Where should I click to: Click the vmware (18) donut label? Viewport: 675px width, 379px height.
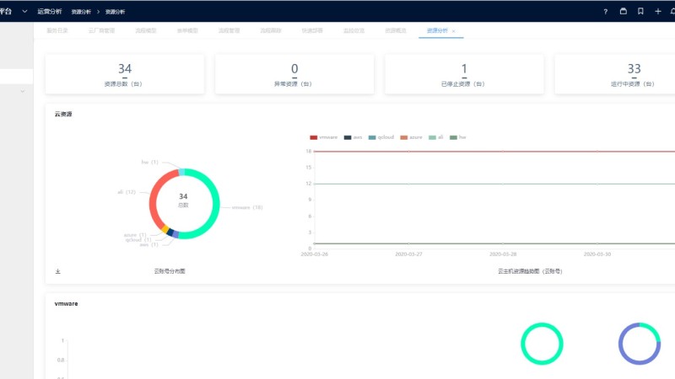click(x=247, y=207)
